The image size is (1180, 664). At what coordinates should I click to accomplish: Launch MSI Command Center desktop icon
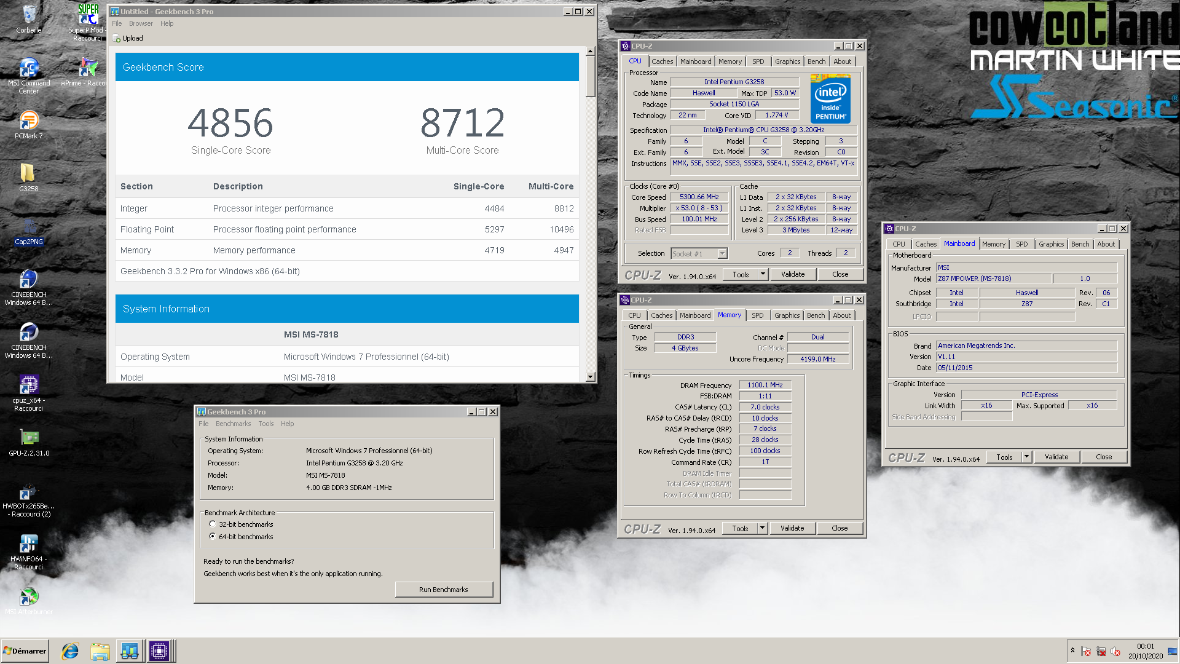click(x=29, y=75)
